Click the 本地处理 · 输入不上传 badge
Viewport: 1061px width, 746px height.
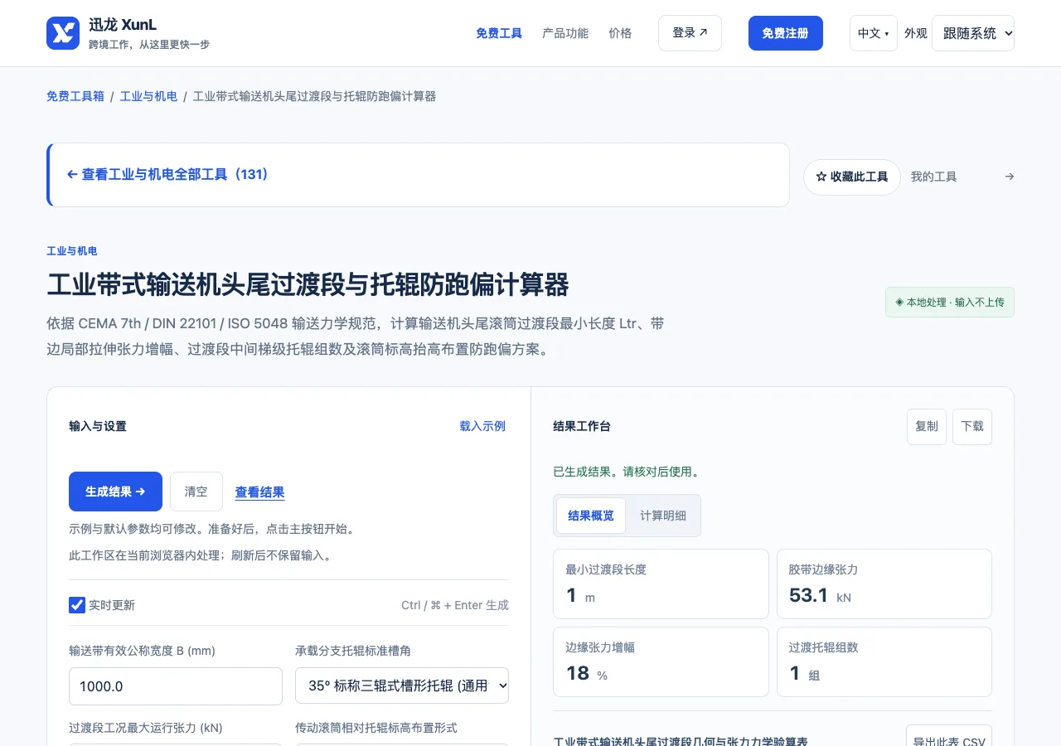tap(950, 303)
